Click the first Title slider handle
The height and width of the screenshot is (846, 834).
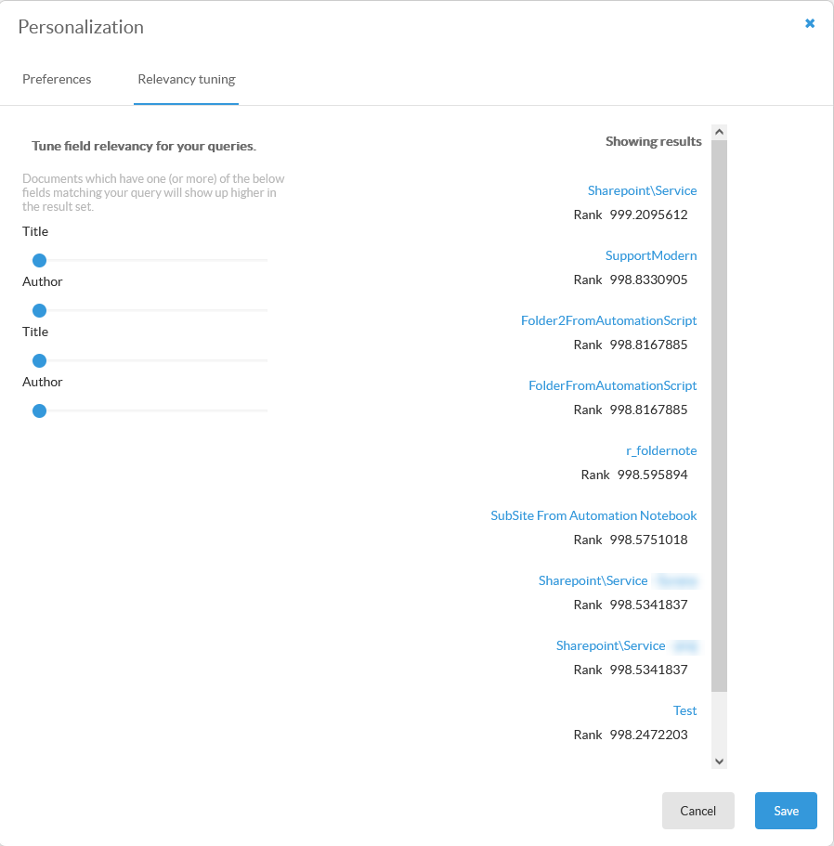[x=39, y=260]
